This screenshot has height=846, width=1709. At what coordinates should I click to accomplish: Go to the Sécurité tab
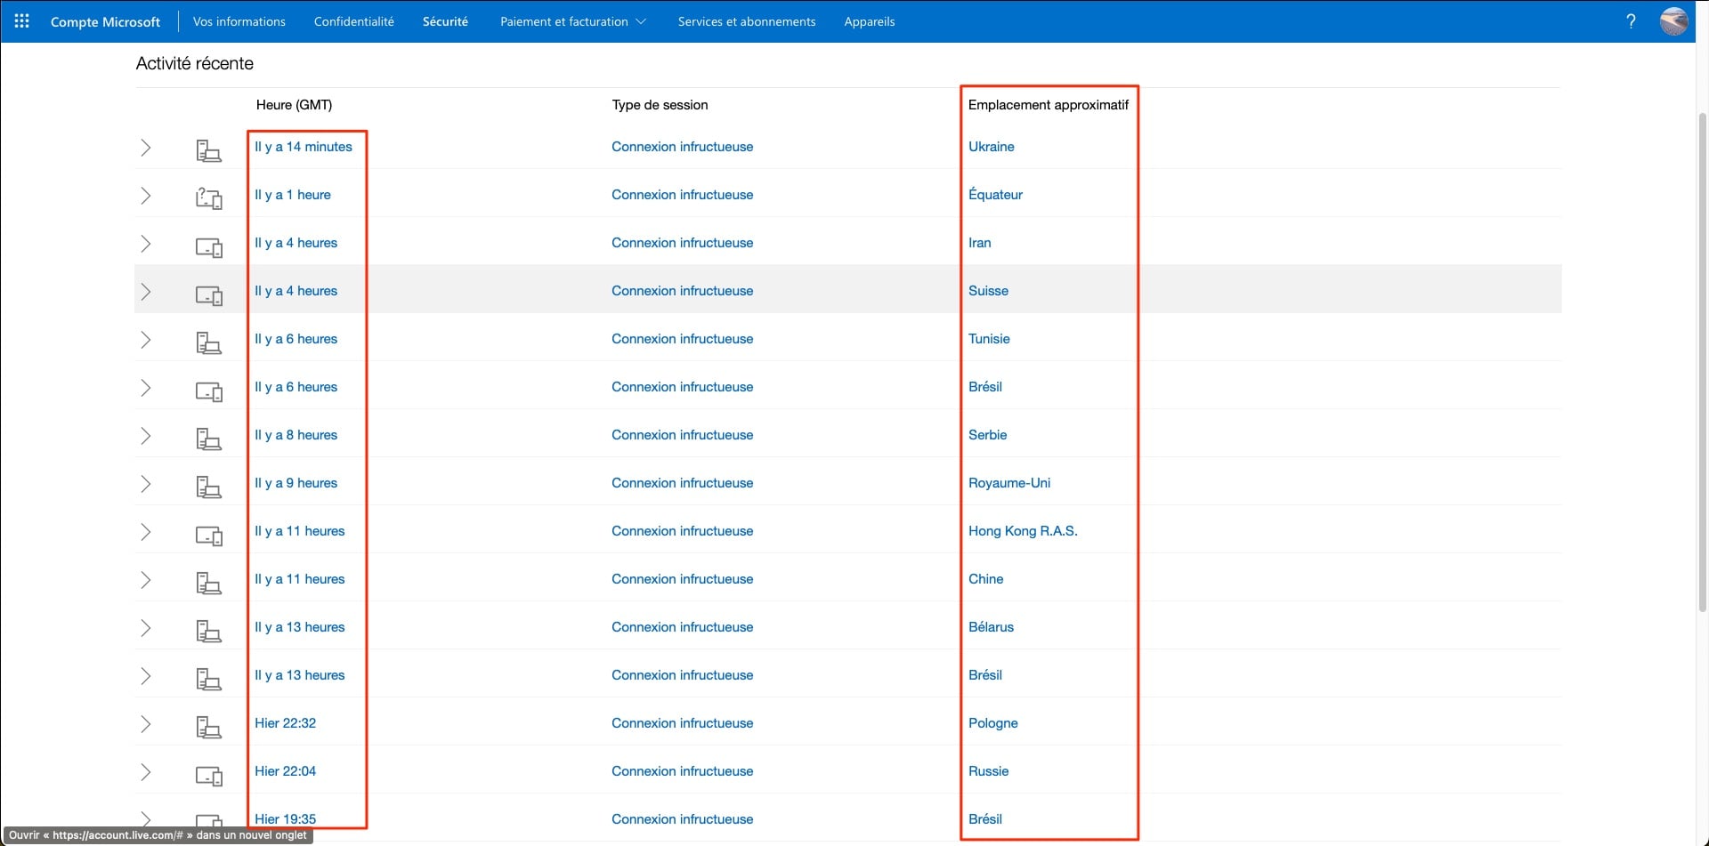click(x=445, y=21)
